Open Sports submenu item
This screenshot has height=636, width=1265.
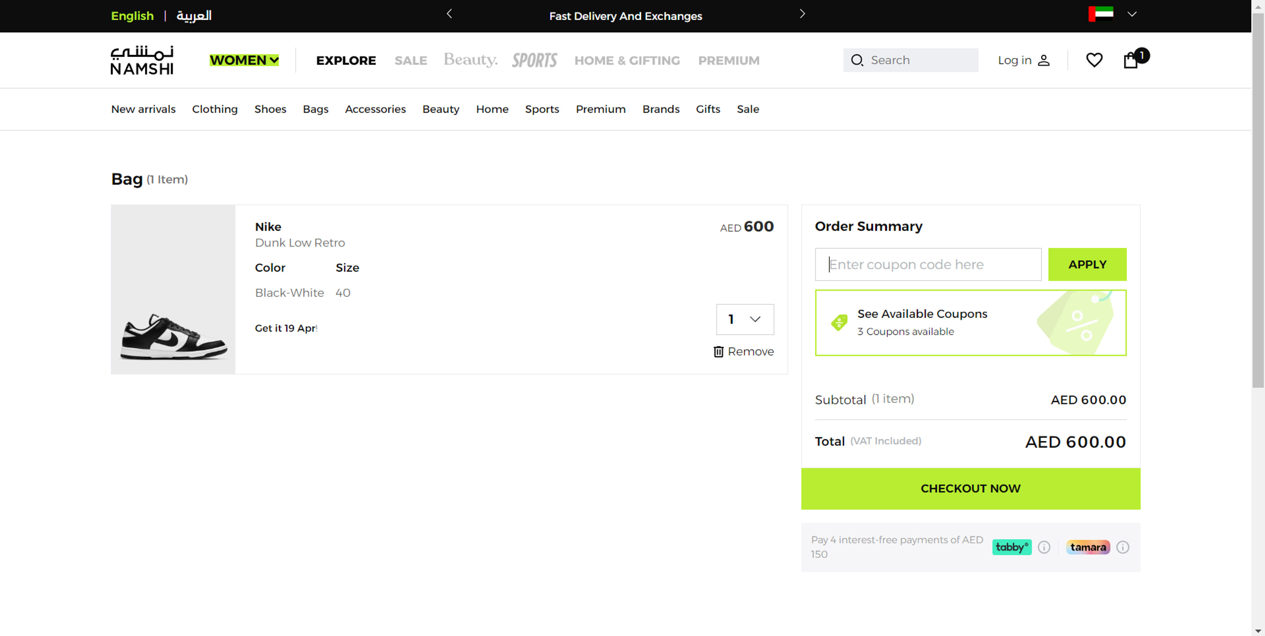542,109
